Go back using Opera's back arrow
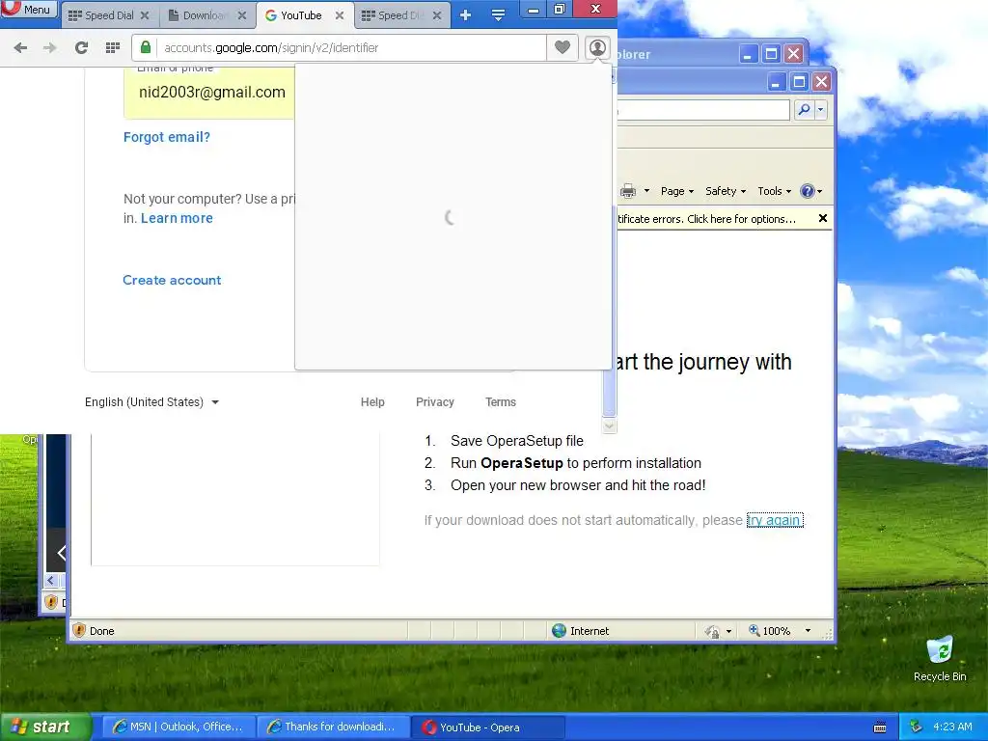988x741 pixels. pyautogui.click(x=20, y=48)
